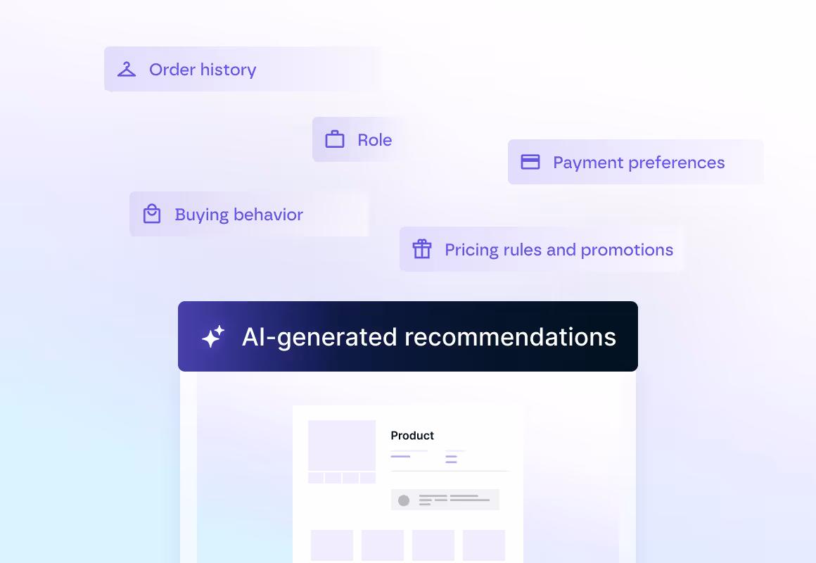This screenshot has height=563, width=816.
Task: Click the sparkle icon in the AI-generated banner
Action: tap(213, 336)
